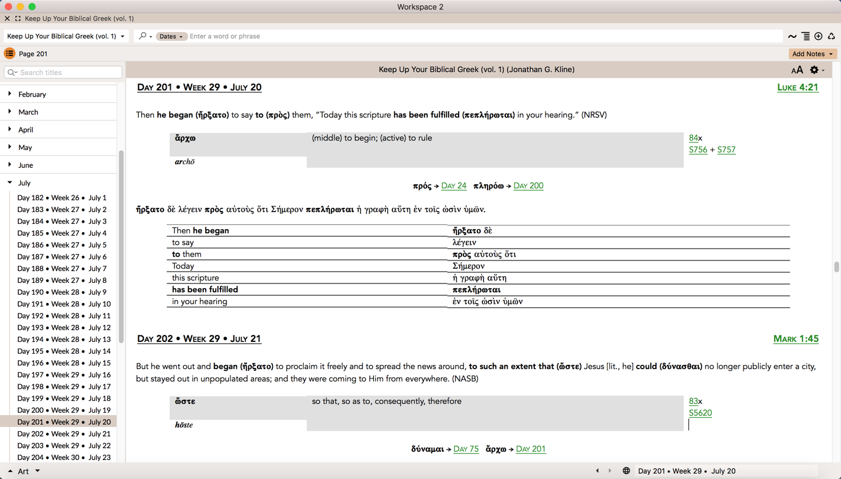Click the indented lines outline icon
841x479 pixels.
[x=806, y=37]
